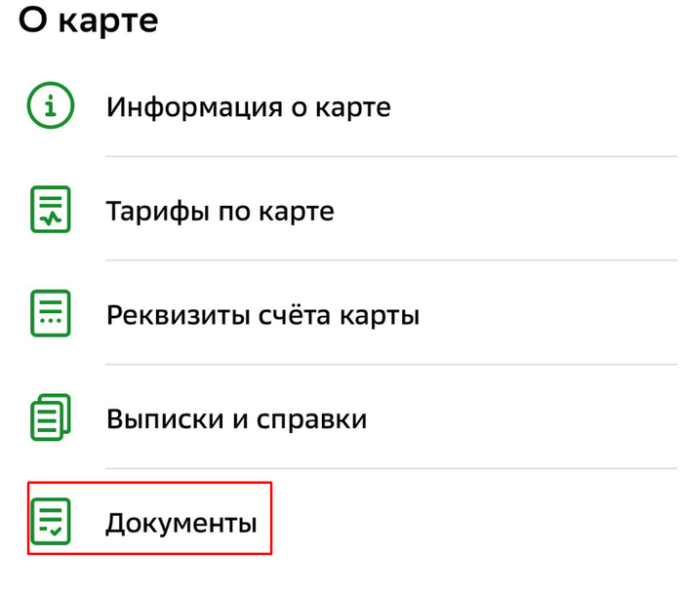The width and height of the screenshot is (683, 592).
Task: Click the tariffs document icon with pulse line
Action: 51,210
